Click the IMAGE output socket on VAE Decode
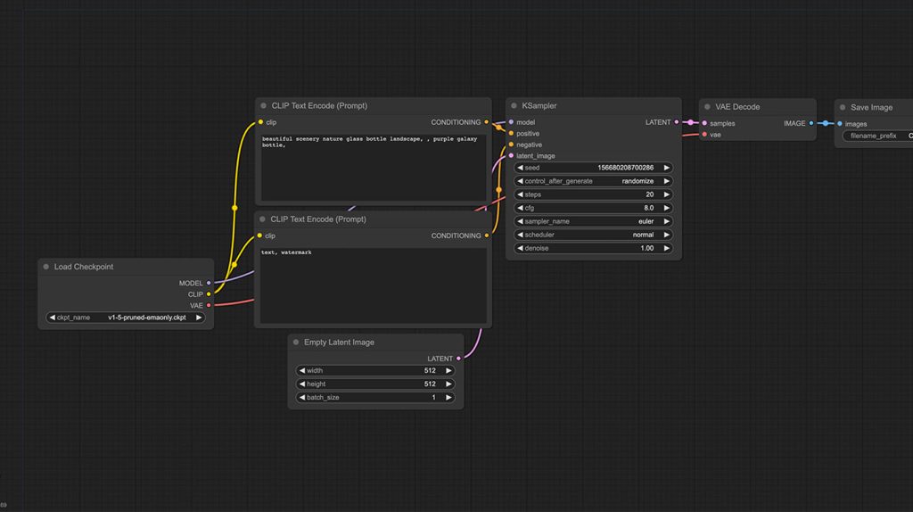The height and width of the screenshot is (512, 913). pyautogui.click(x=811, y=124)
